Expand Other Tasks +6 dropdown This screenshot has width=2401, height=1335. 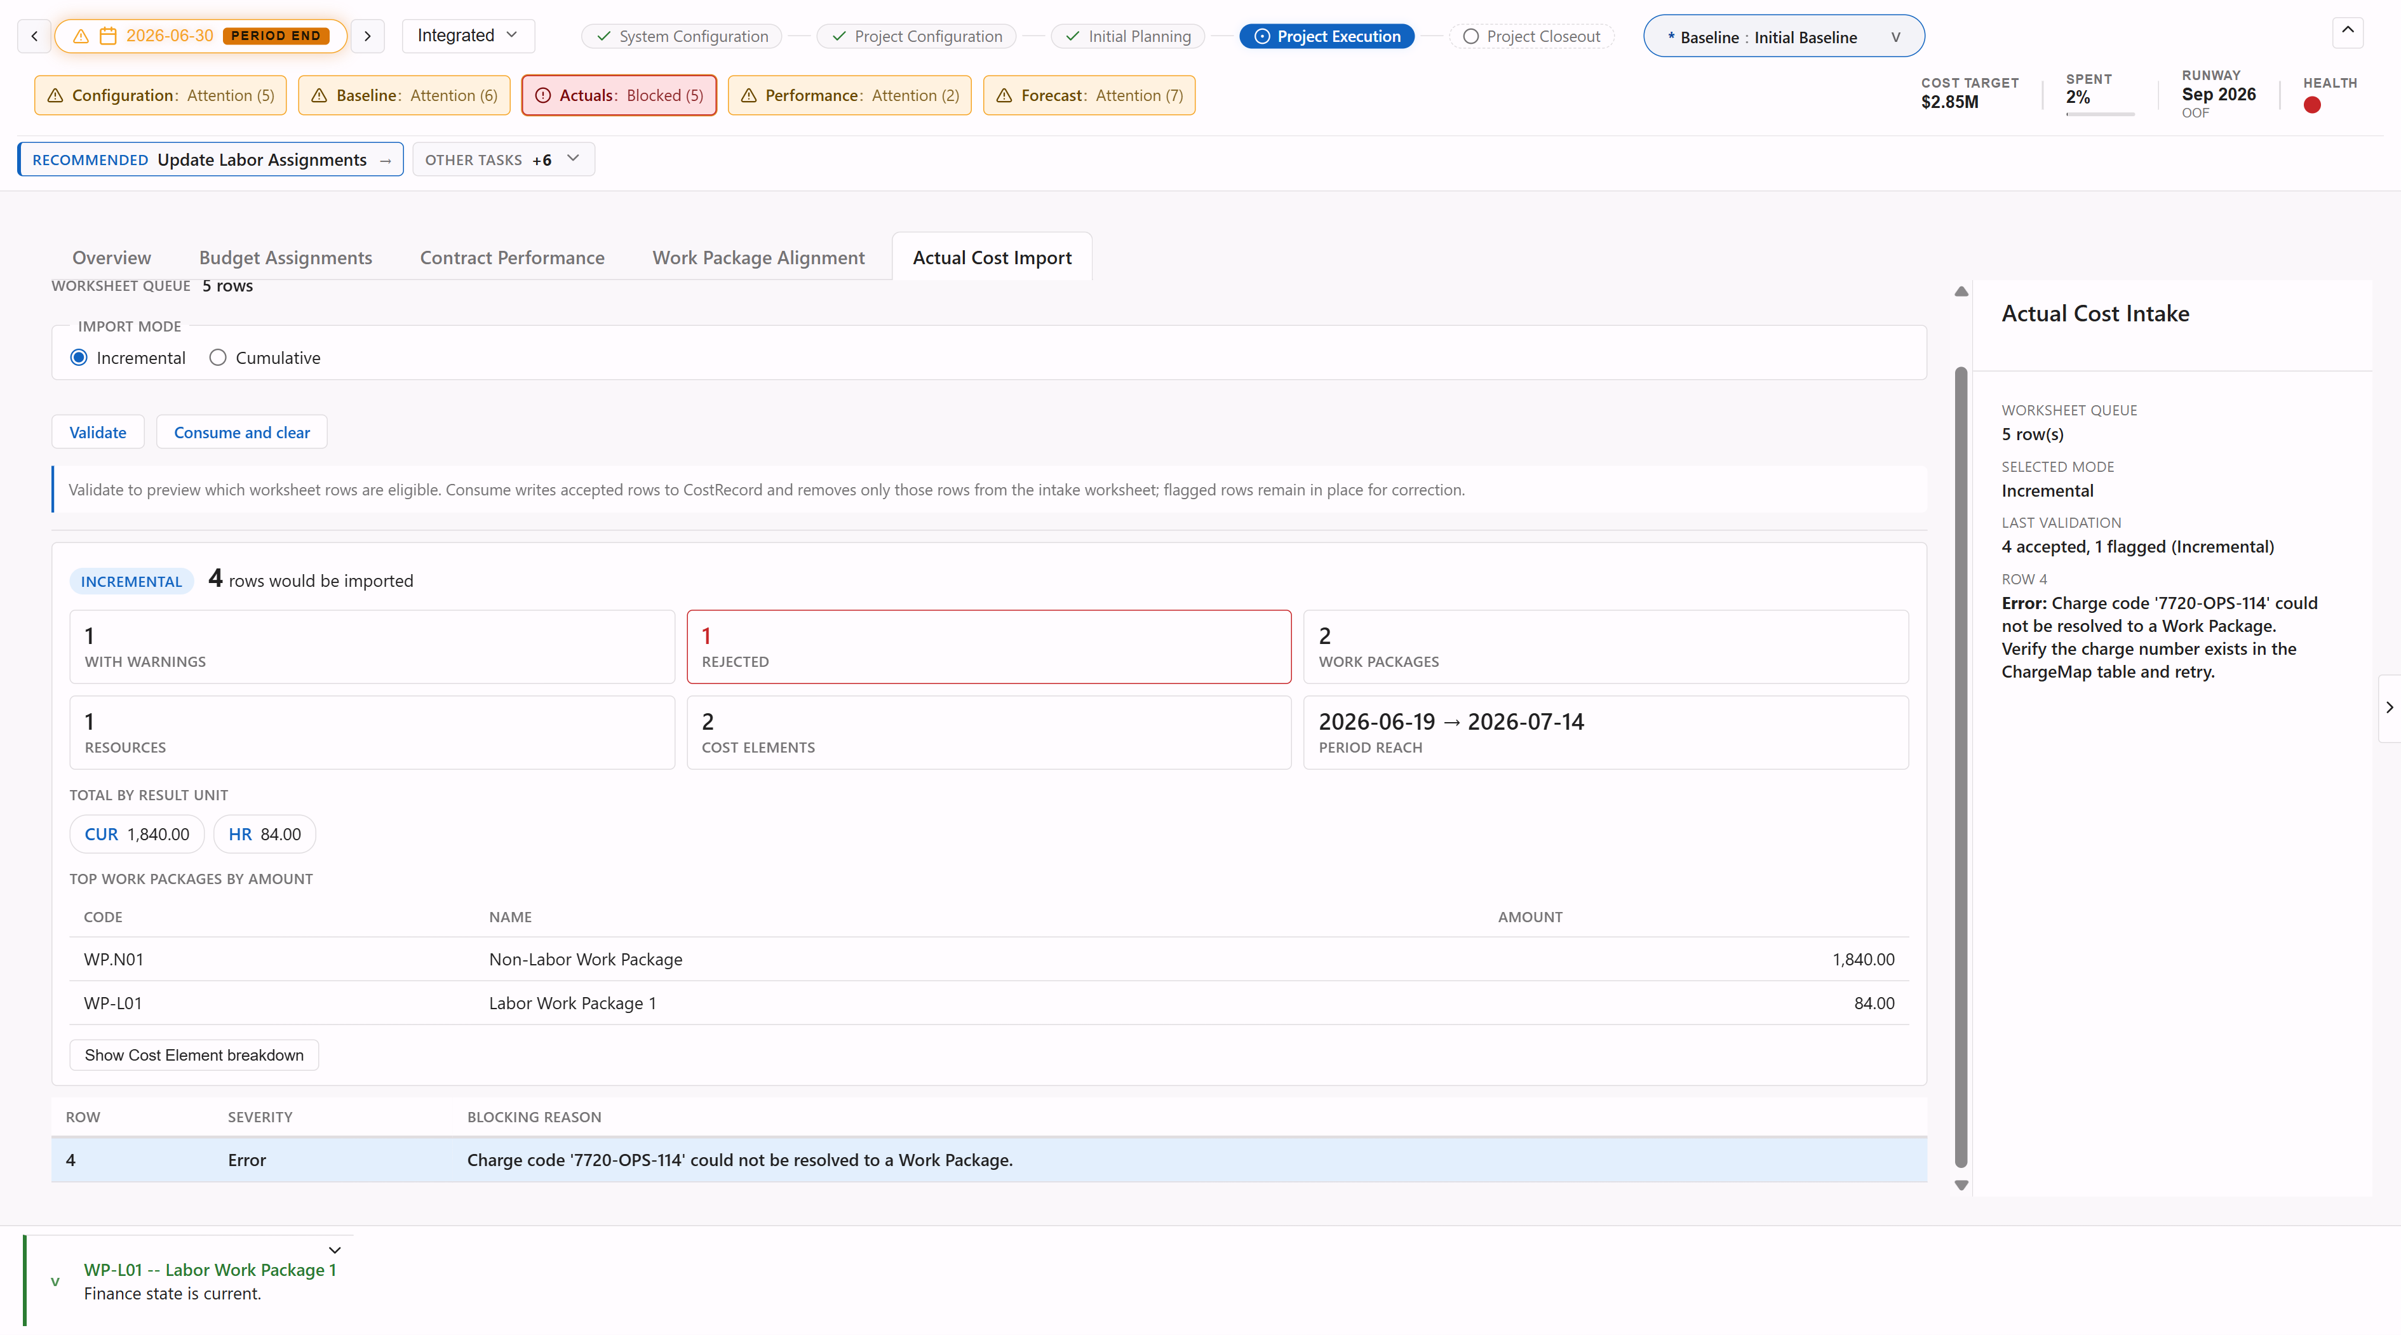(503, 159)
